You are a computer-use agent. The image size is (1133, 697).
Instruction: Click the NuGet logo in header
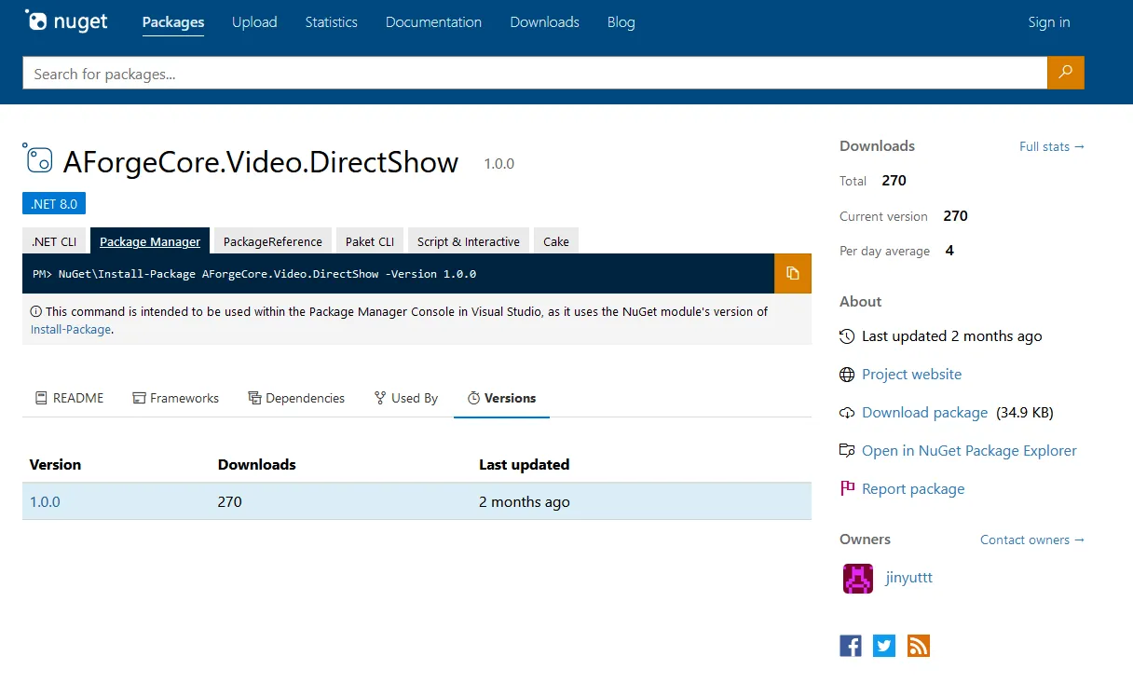pos(66,21)
